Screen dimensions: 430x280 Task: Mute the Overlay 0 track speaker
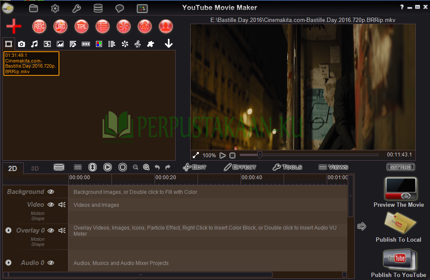[62, 230]
